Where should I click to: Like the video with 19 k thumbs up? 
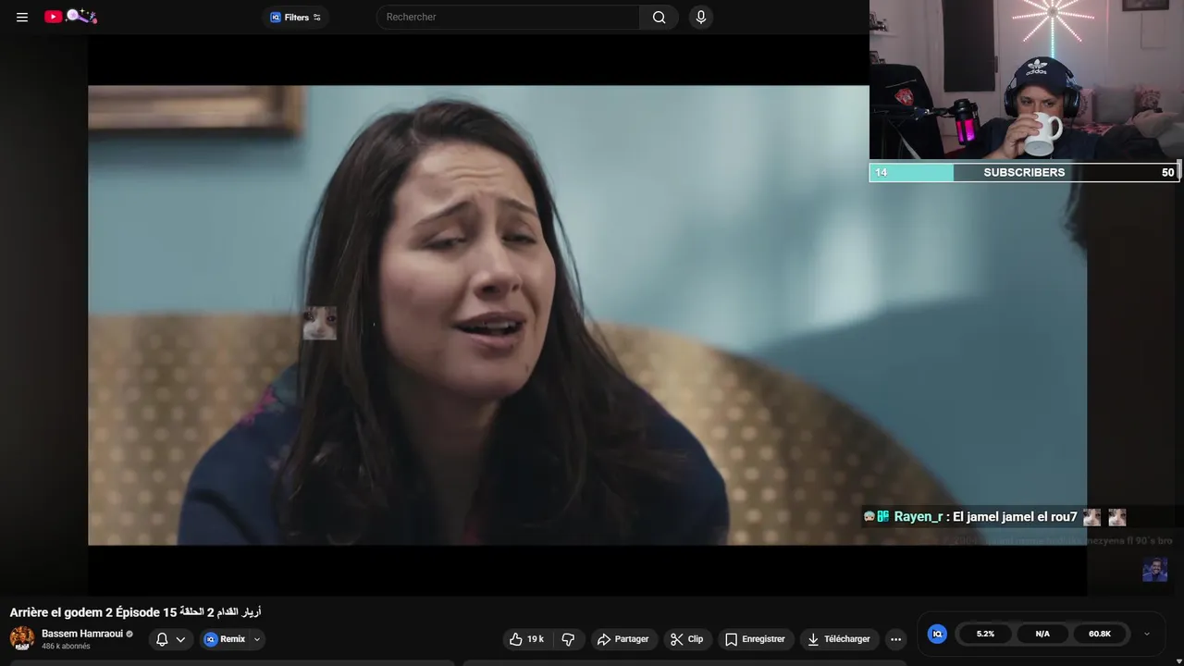tap(527, 639)
